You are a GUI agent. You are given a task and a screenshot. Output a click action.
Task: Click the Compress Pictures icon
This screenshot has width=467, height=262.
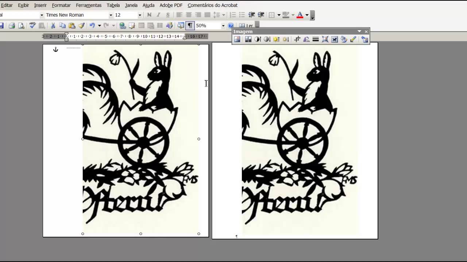click(325, 39)
